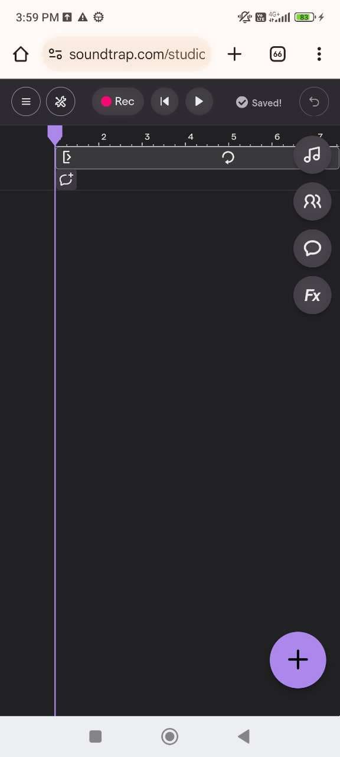
Task: Open the tab switcher showing 66 tabs
Action: (x=277, y=54)
